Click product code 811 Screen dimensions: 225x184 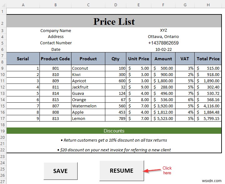pos(55,87)
